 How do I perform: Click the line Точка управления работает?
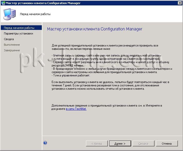point(71,75)
